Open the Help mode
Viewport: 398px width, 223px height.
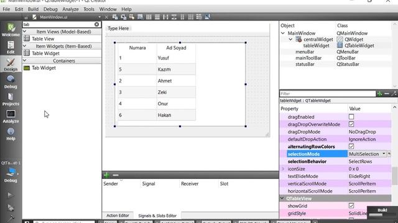[11, 134]
